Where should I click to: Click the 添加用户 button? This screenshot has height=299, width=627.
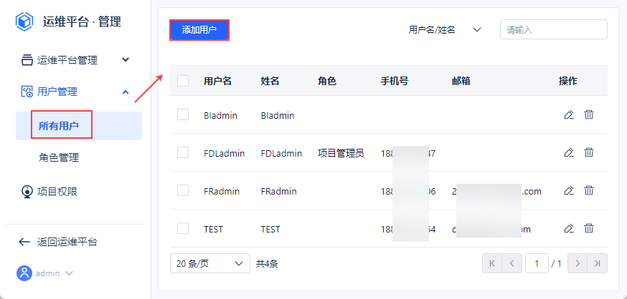click(x=199, y=29)
